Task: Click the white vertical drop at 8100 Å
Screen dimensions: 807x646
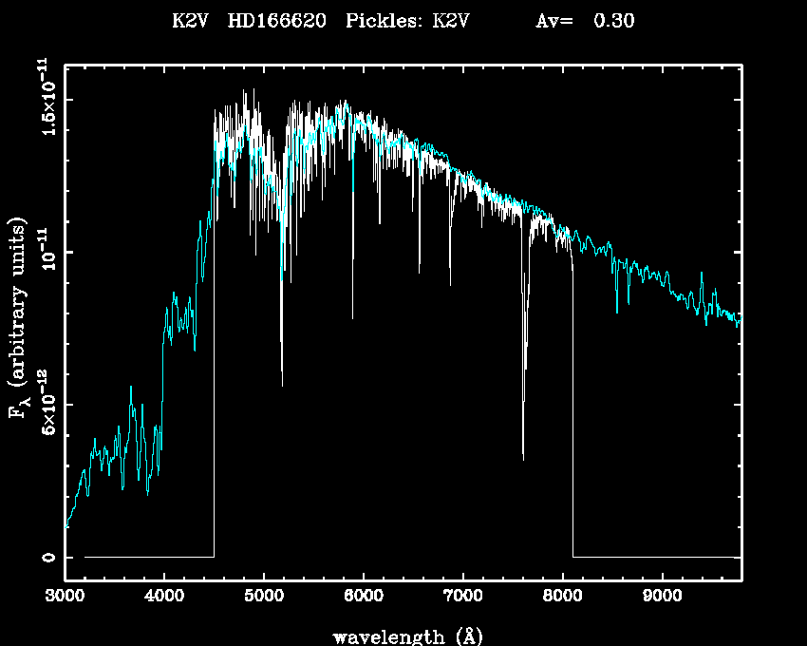Action: (572, 427)
